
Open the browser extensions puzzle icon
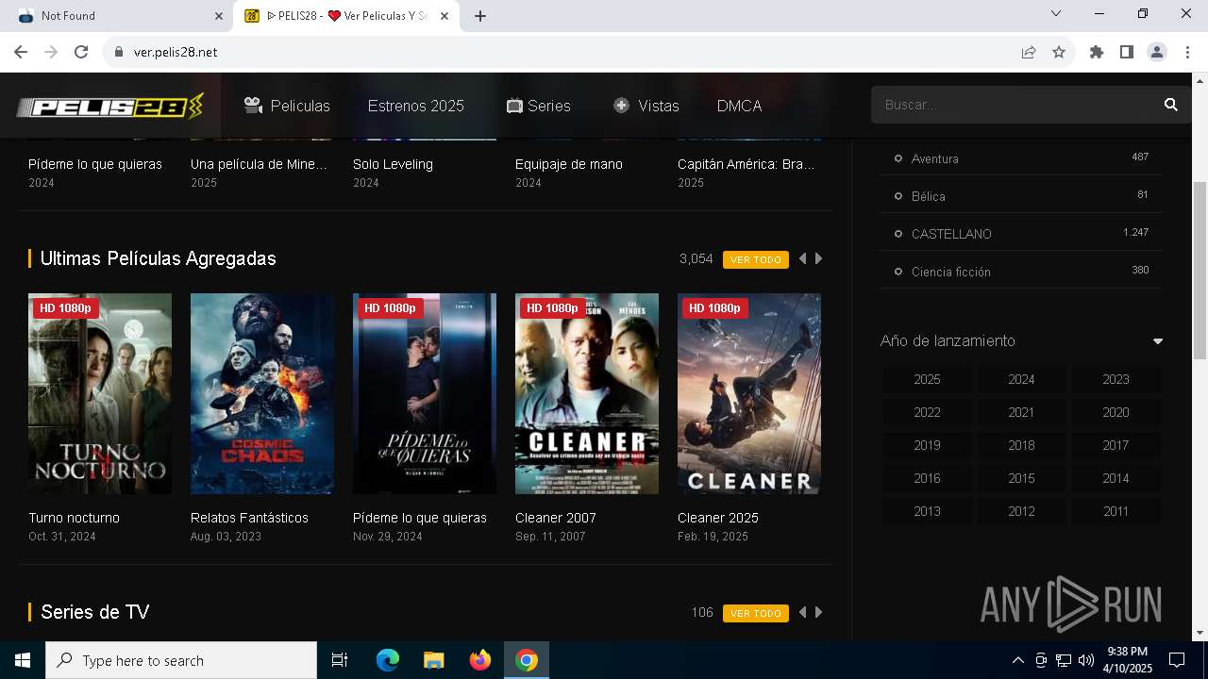[x=1097, y=52]
